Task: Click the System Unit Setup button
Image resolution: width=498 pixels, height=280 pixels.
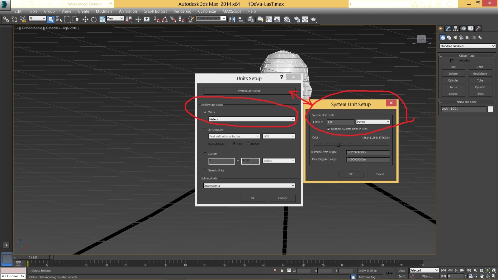Action: coord(249,91)
